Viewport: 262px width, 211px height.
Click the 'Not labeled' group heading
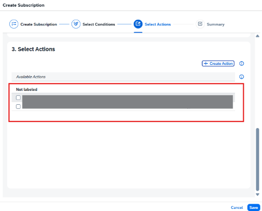point(26,90)
